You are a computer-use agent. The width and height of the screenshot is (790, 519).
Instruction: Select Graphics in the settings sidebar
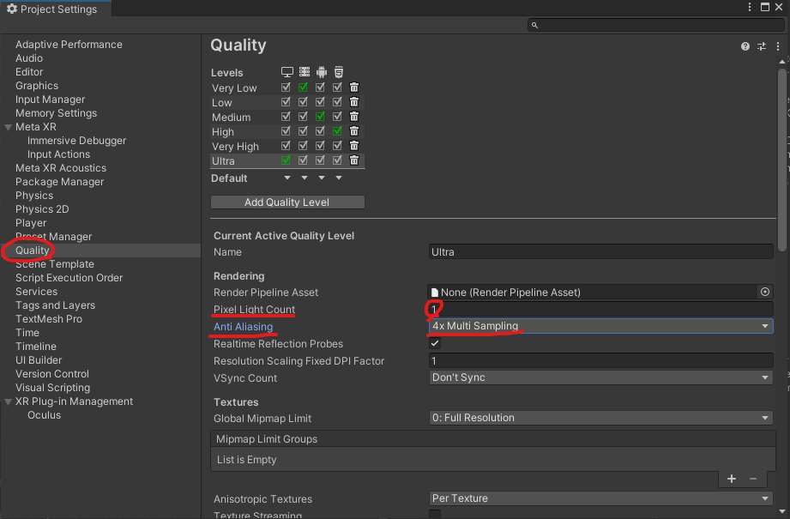(x=37, y=86)
